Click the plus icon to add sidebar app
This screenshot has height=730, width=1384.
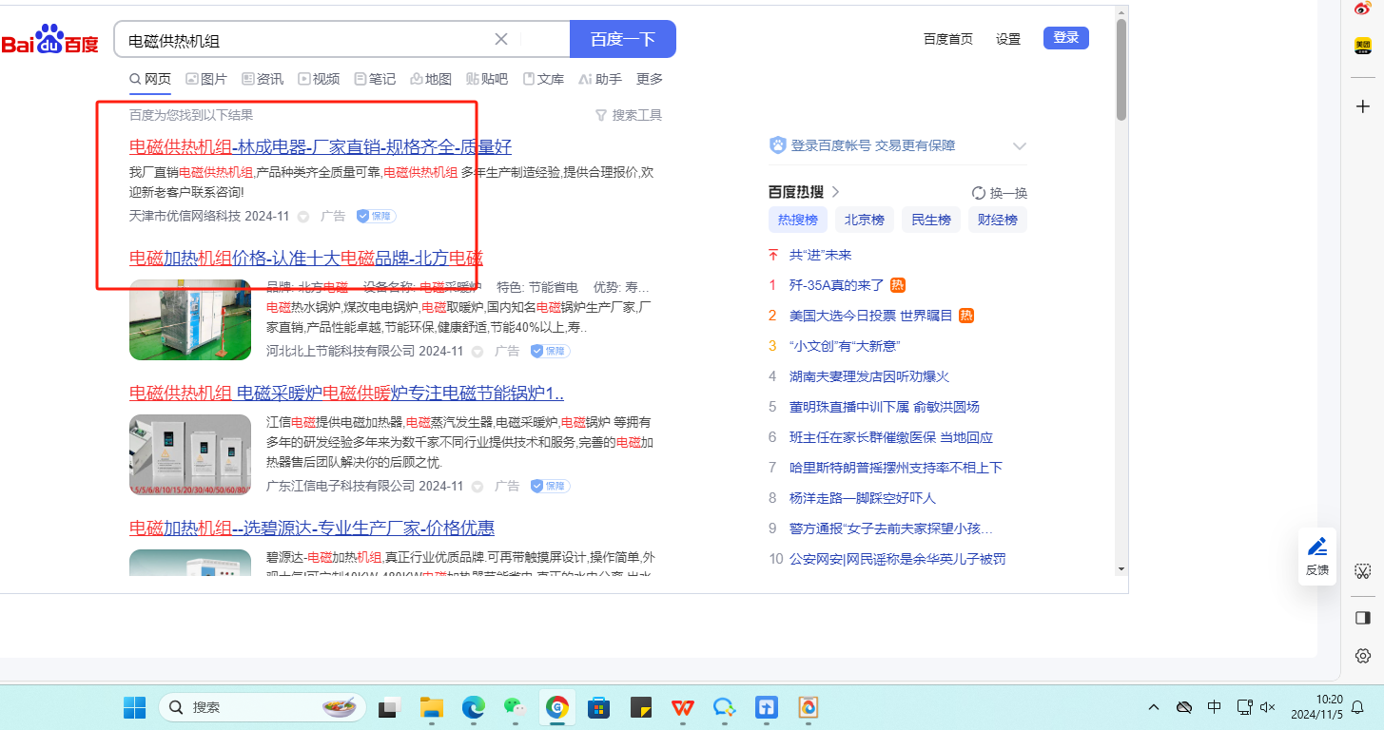pos(1362,106)
